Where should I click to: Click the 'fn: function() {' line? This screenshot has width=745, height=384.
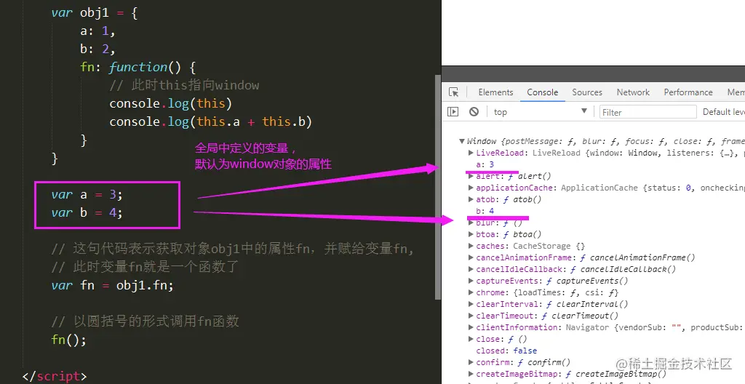click(138, 67)
